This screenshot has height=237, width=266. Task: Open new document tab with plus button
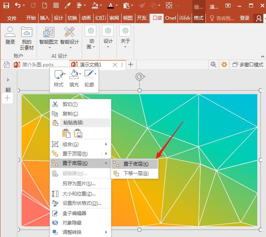[131, 65]
